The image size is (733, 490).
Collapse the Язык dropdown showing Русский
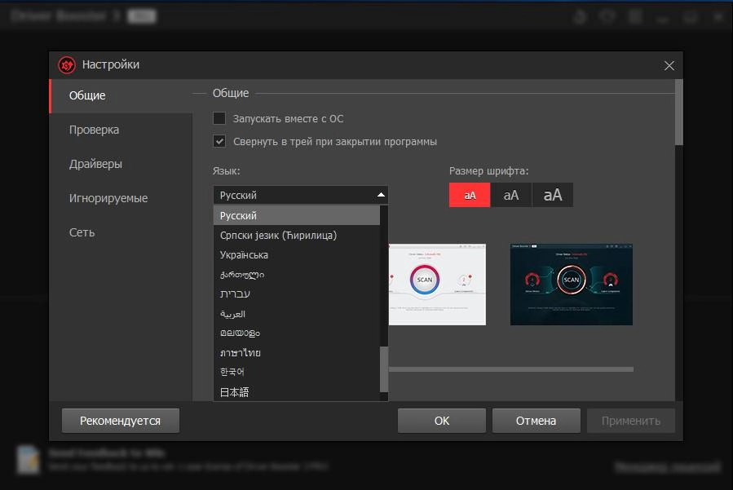pos(301,195)
